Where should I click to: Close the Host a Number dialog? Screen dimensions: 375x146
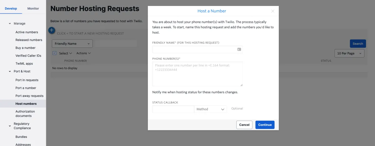point(273,11)
